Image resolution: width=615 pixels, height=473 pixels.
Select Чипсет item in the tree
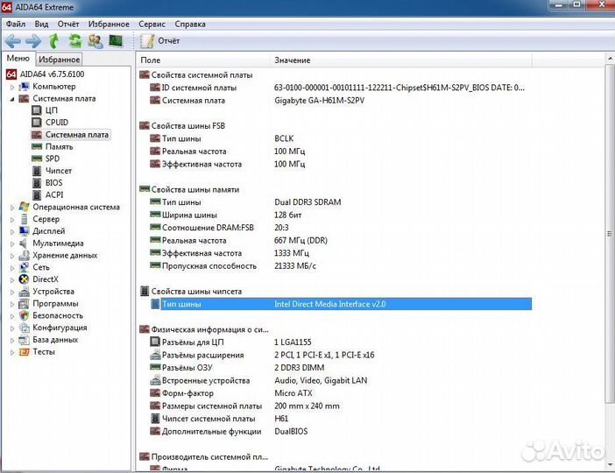point(59,171)
